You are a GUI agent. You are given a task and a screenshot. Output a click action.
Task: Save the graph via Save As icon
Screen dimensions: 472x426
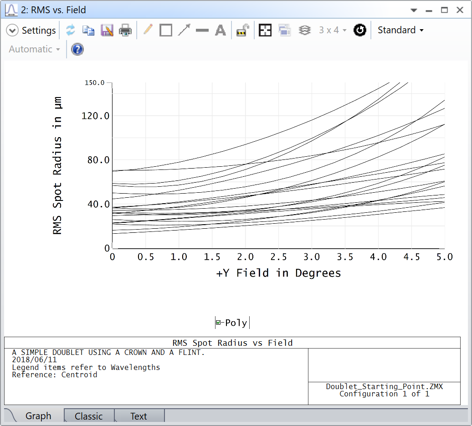pyautogui.click(x=107, y=31)
